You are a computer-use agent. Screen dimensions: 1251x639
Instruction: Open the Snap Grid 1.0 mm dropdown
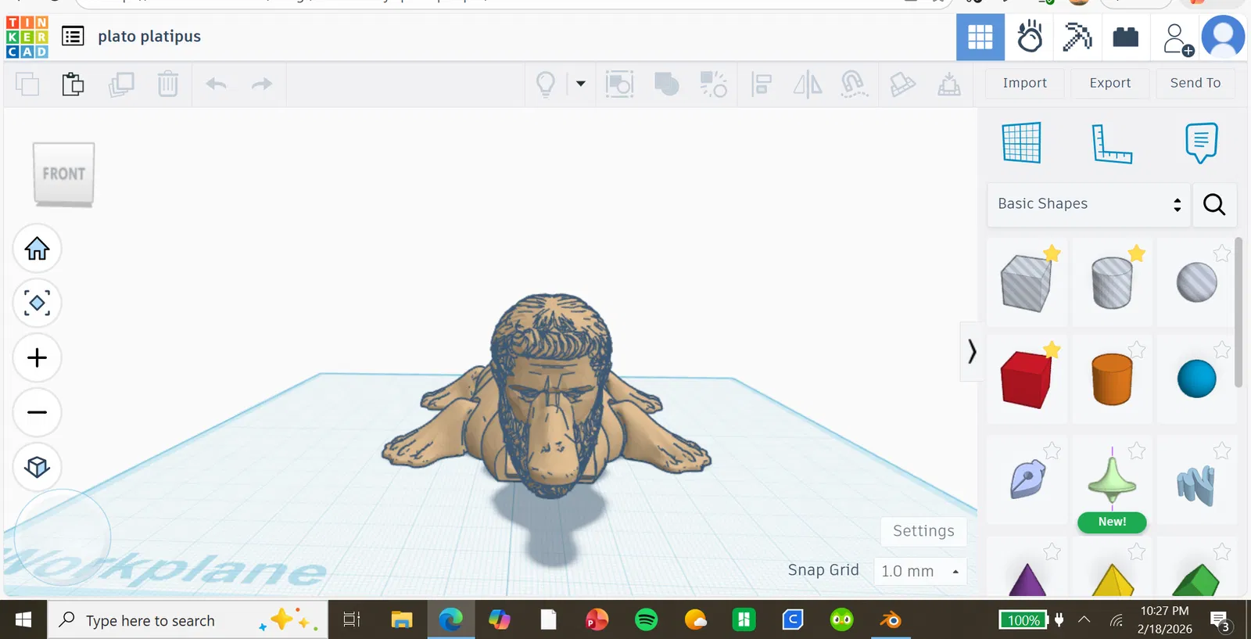tap(919, 571)
